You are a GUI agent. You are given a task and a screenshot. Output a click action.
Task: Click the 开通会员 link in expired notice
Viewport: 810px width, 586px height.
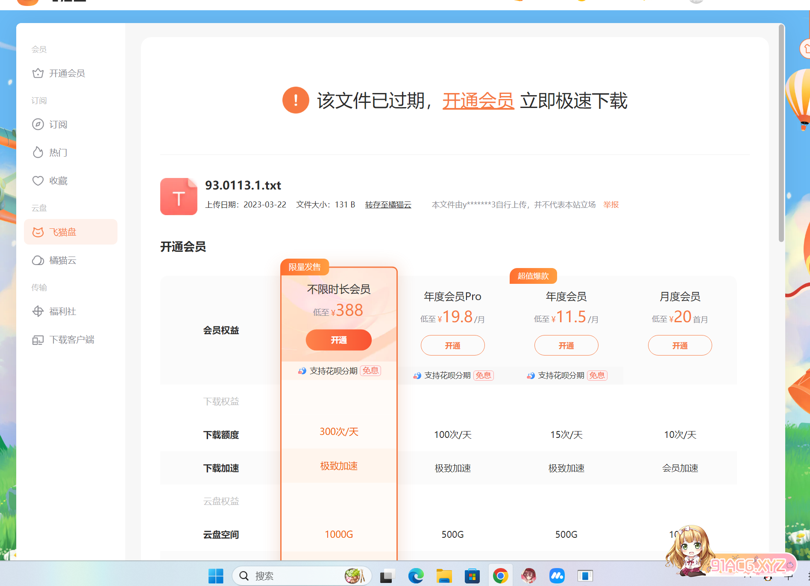click(478, 101)
